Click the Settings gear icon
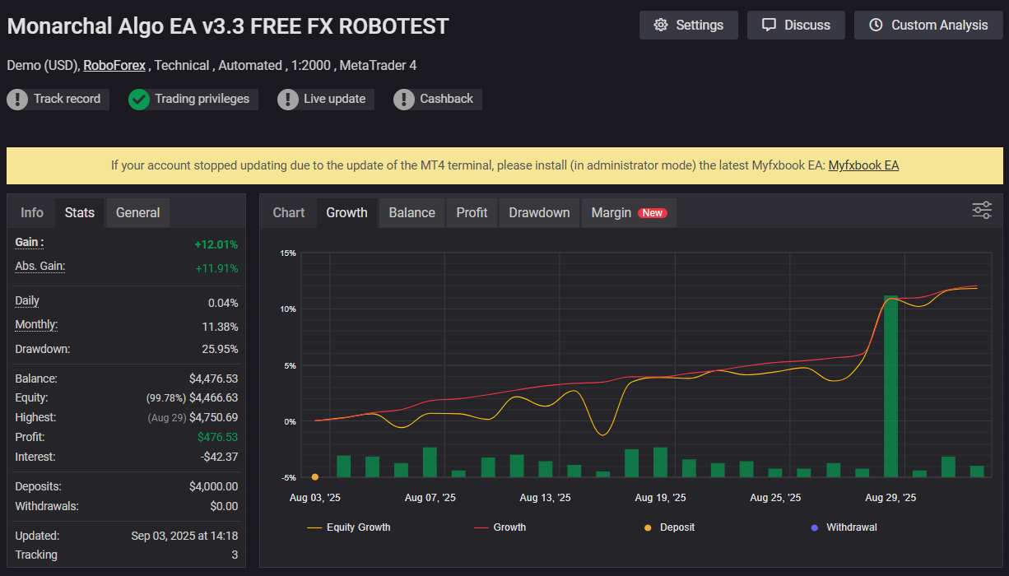This screenshot has height=576, width=1009. coord(661,25)
